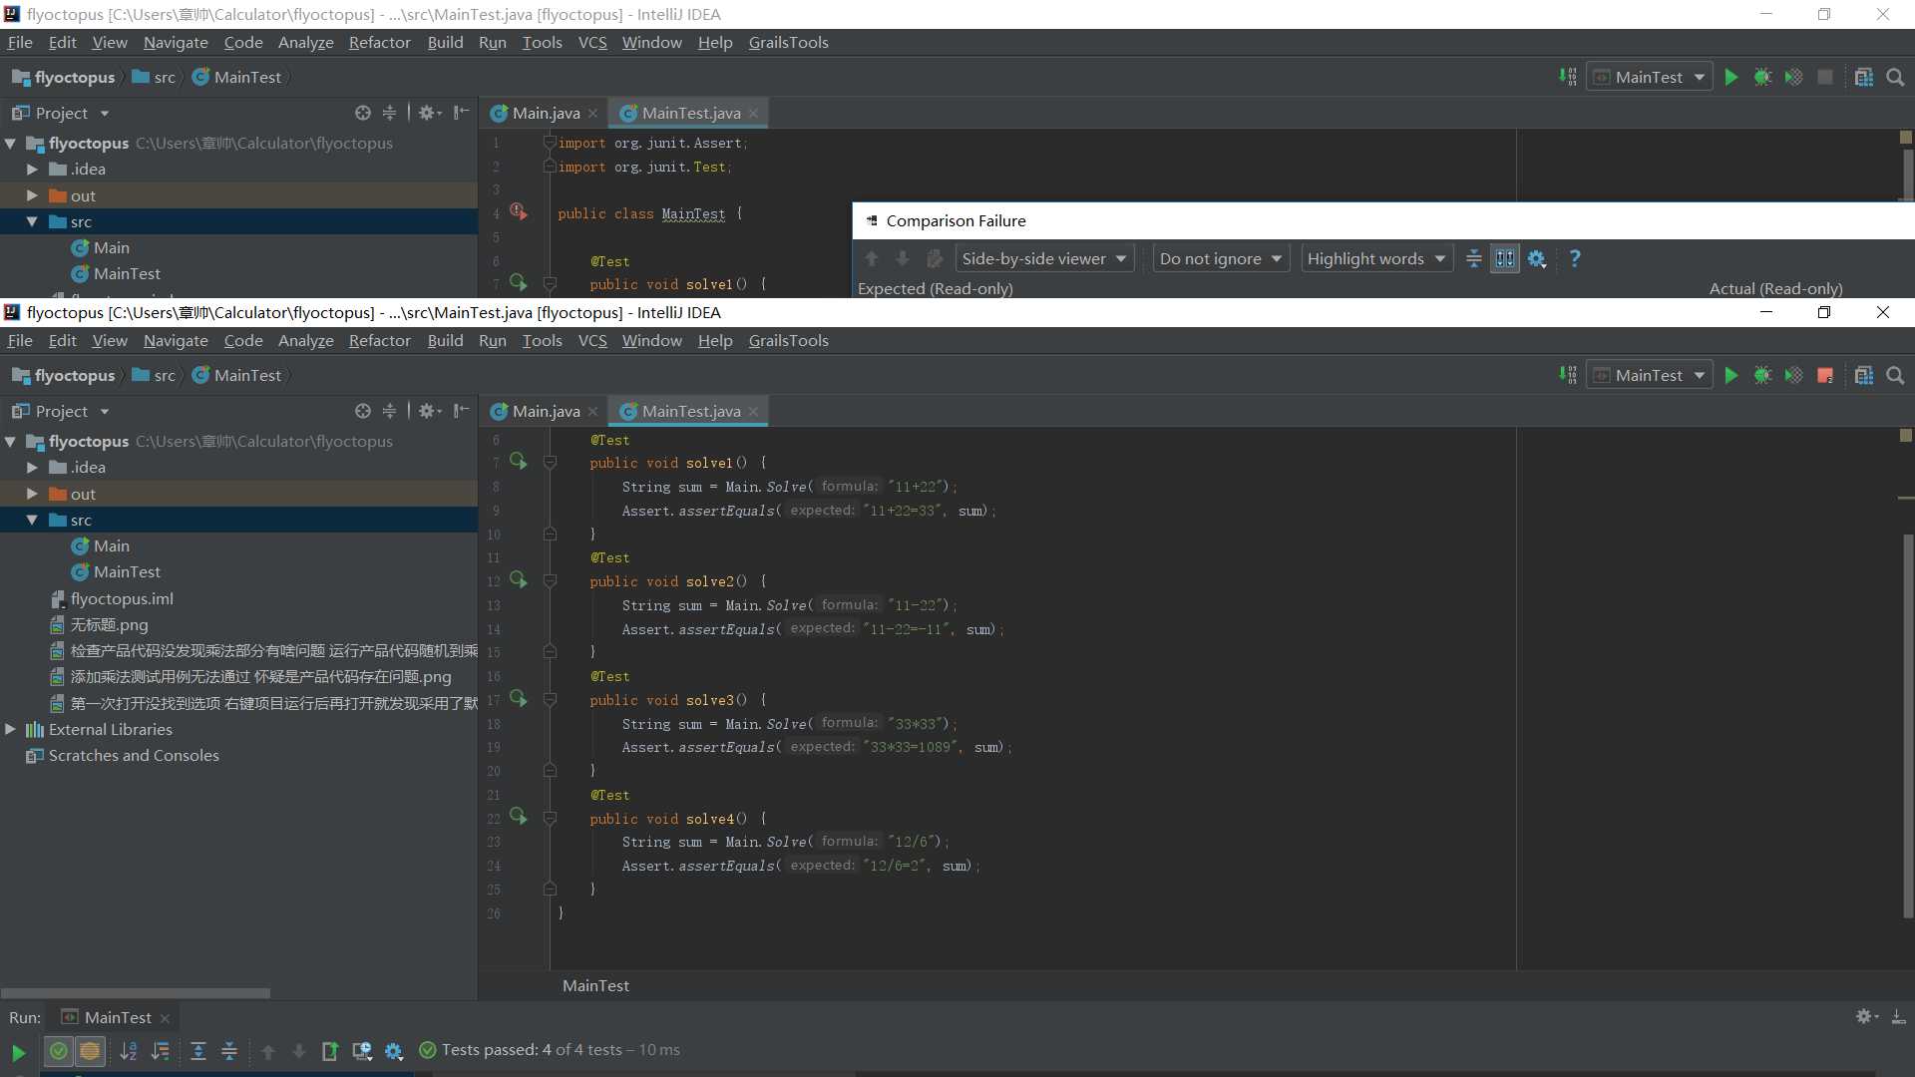Toggle Show Ignored tests in Run panel
Screen dimensions: 1915x1077
pos(90,1051)
